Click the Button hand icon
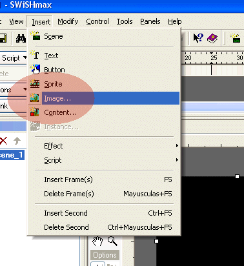The image size is (244, 266). click(35, 69)
